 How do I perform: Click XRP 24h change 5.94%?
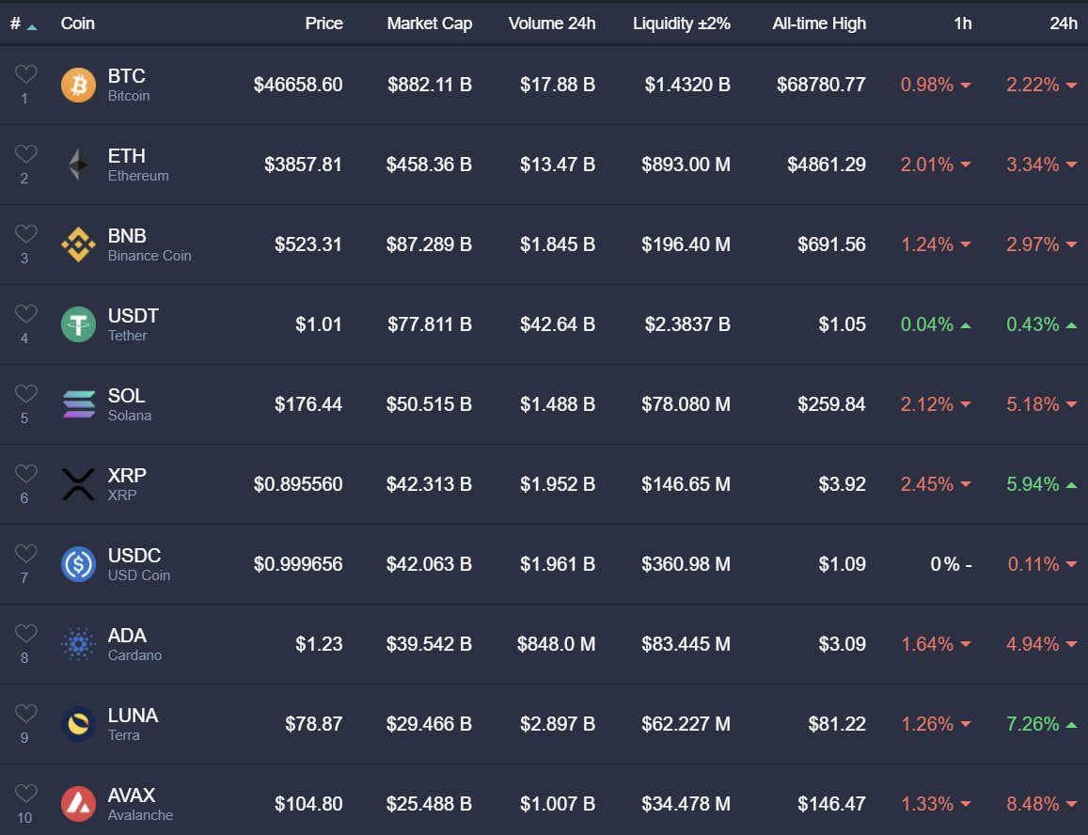pos(1042,483)
